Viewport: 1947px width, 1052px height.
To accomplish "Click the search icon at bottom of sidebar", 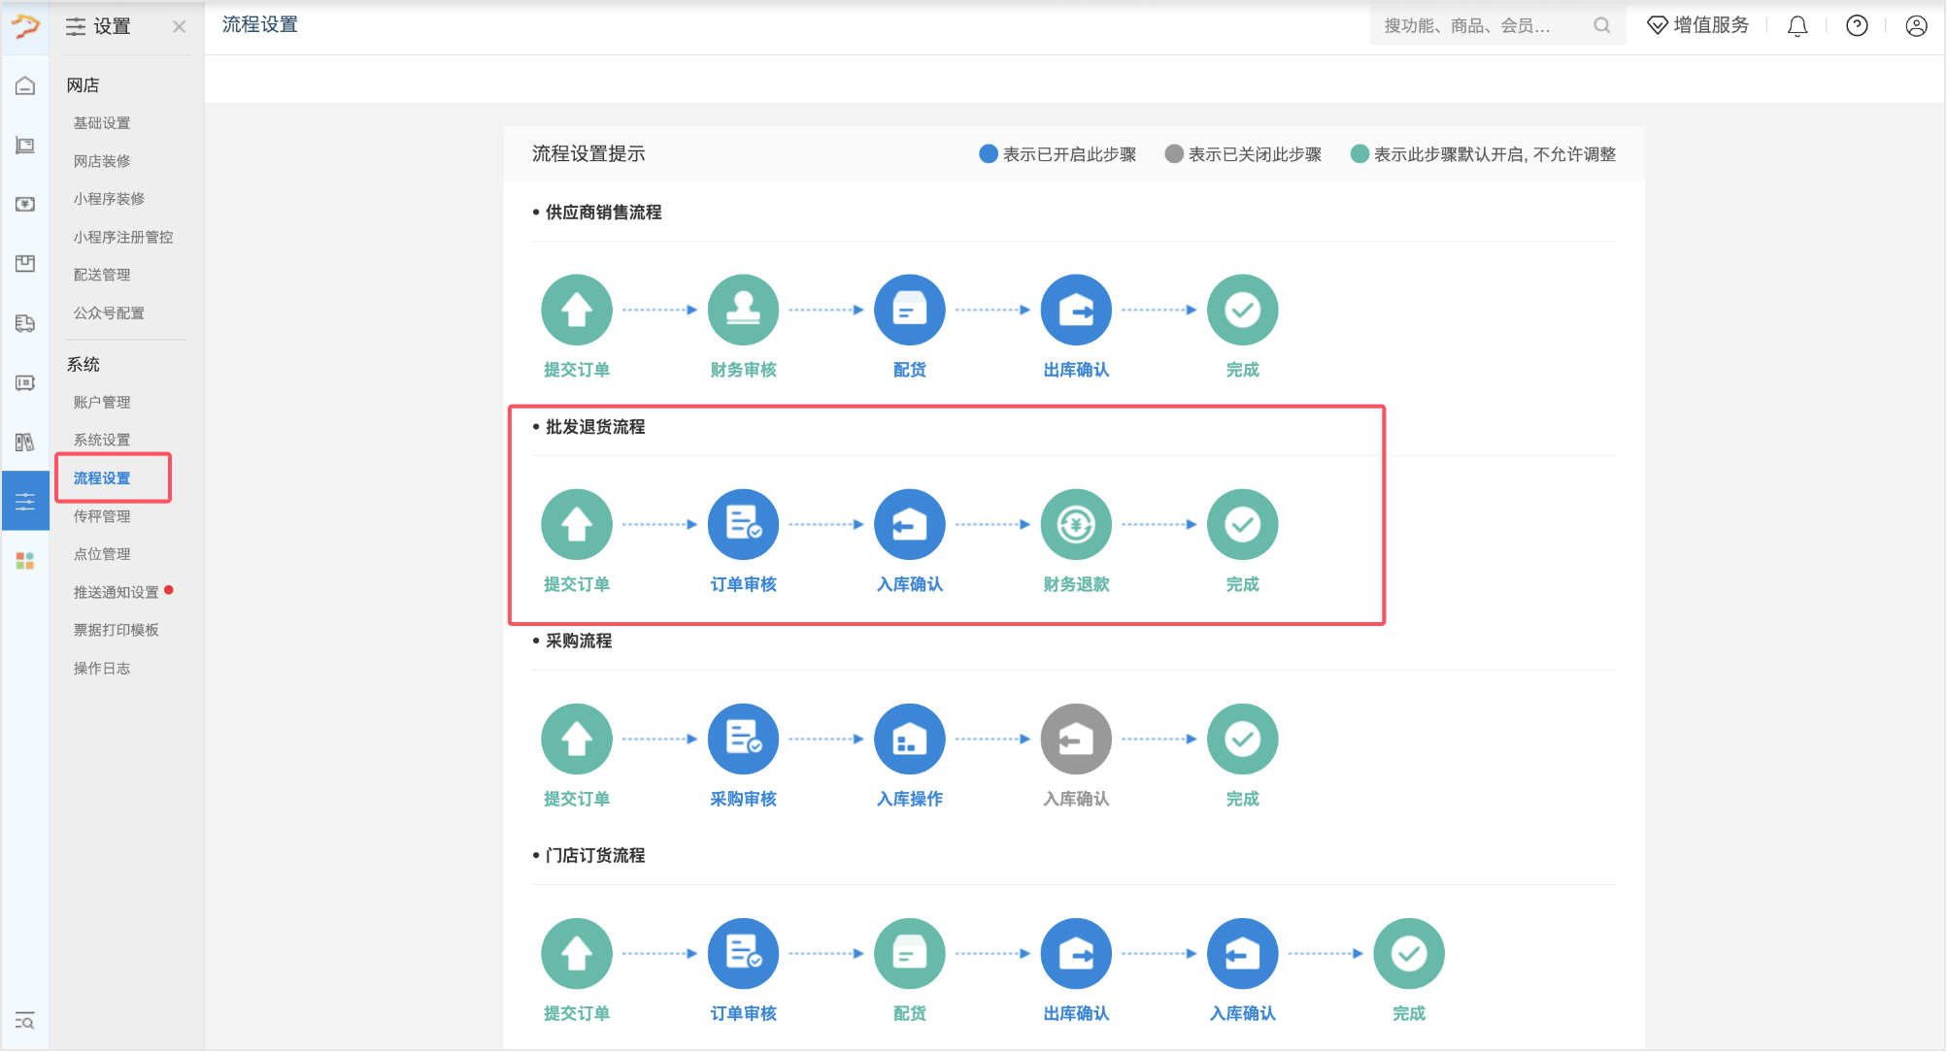I will [24, 1021].
